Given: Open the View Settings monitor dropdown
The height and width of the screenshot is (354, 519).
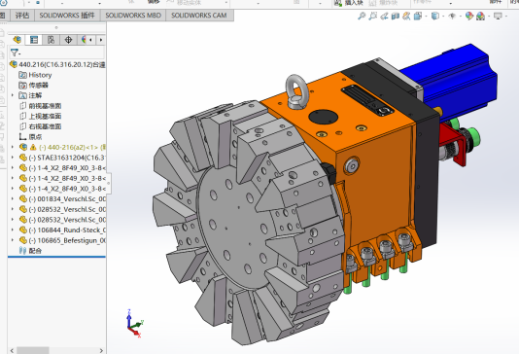Looking at the screenshot, I should pyautogui.click(x=498, y=16).
